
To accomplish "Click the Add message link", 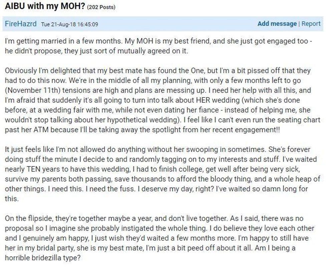I will pyautogui.click(x=277, y=24).
